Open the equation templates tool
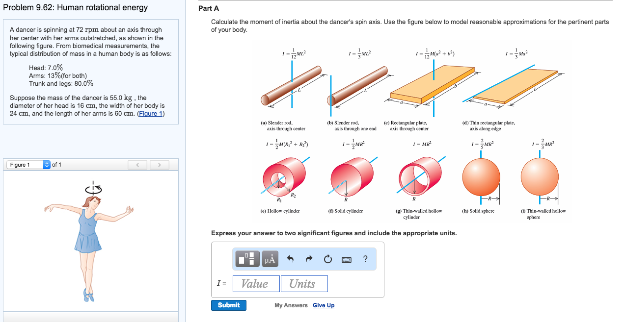The width and height of the screenshot is (624, 322). tap(246, 259)
